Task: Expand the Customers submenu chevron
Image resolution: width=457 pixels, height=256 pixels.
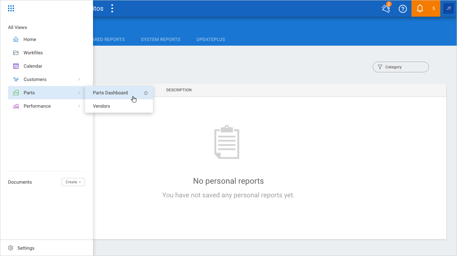Action: click(x=79, y=79)
